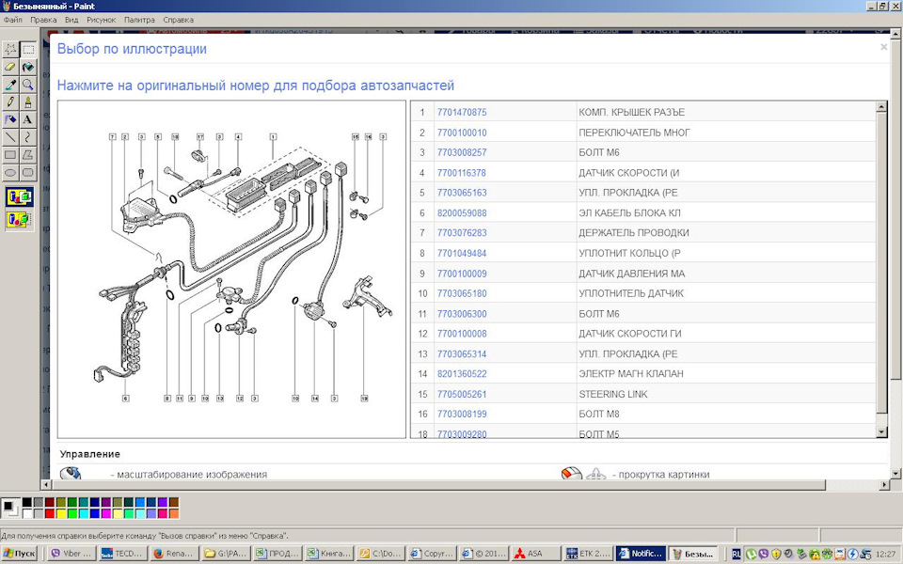
Task: Select the Rectangle shape tool
Action: [x=9, y=155]
